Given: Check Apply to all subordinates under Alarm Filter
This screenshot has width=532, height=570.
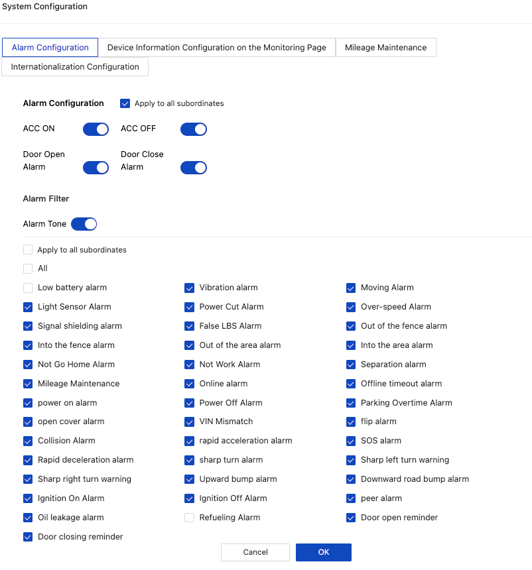Looking at the screenshot, I should tap(27, 249).
